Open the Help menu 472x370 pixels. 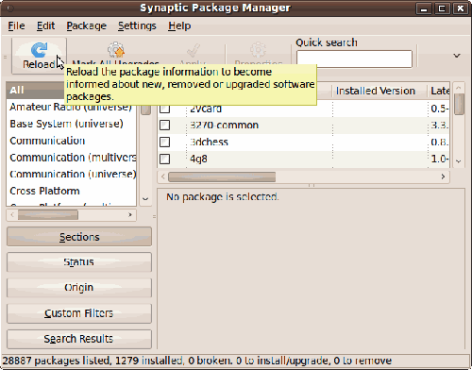pyautogui.click(x=179, y=25)
